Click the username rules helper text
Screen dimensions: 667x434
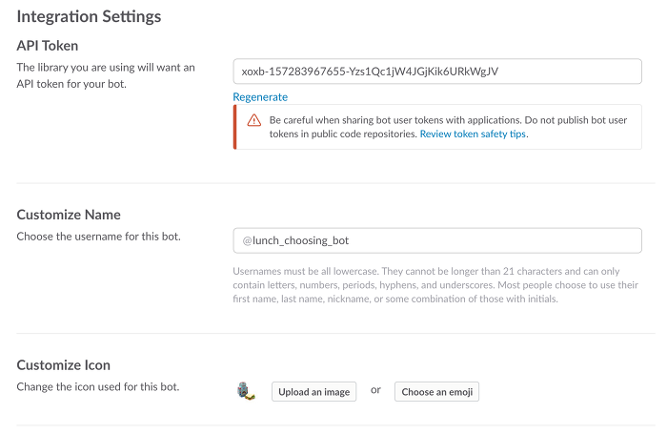coord(435,285)
